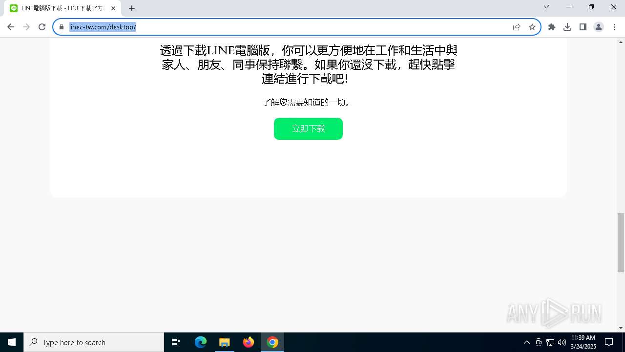Viewport: 625px width, 352px height.
Task: Share this page via share icon
Action: pos(517,27)
